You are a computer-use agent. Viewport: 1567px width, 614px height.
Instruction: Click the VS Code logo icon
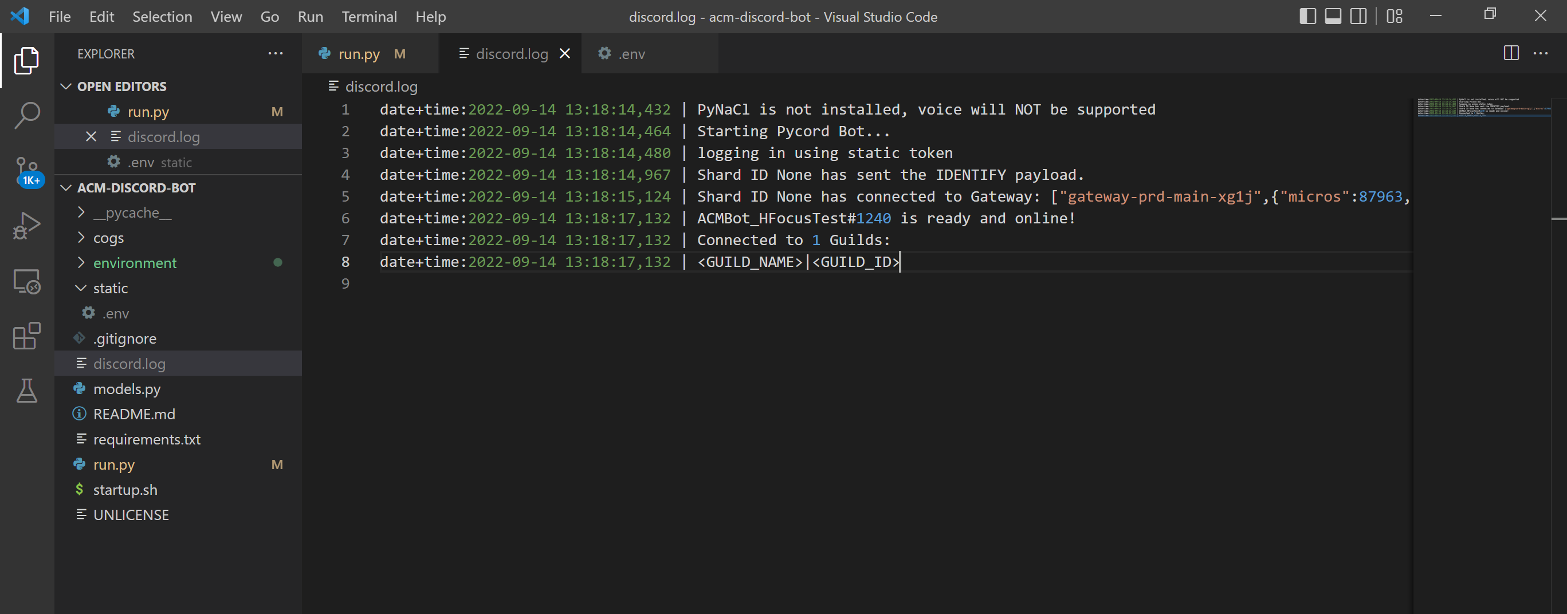[x=19, y=16]
